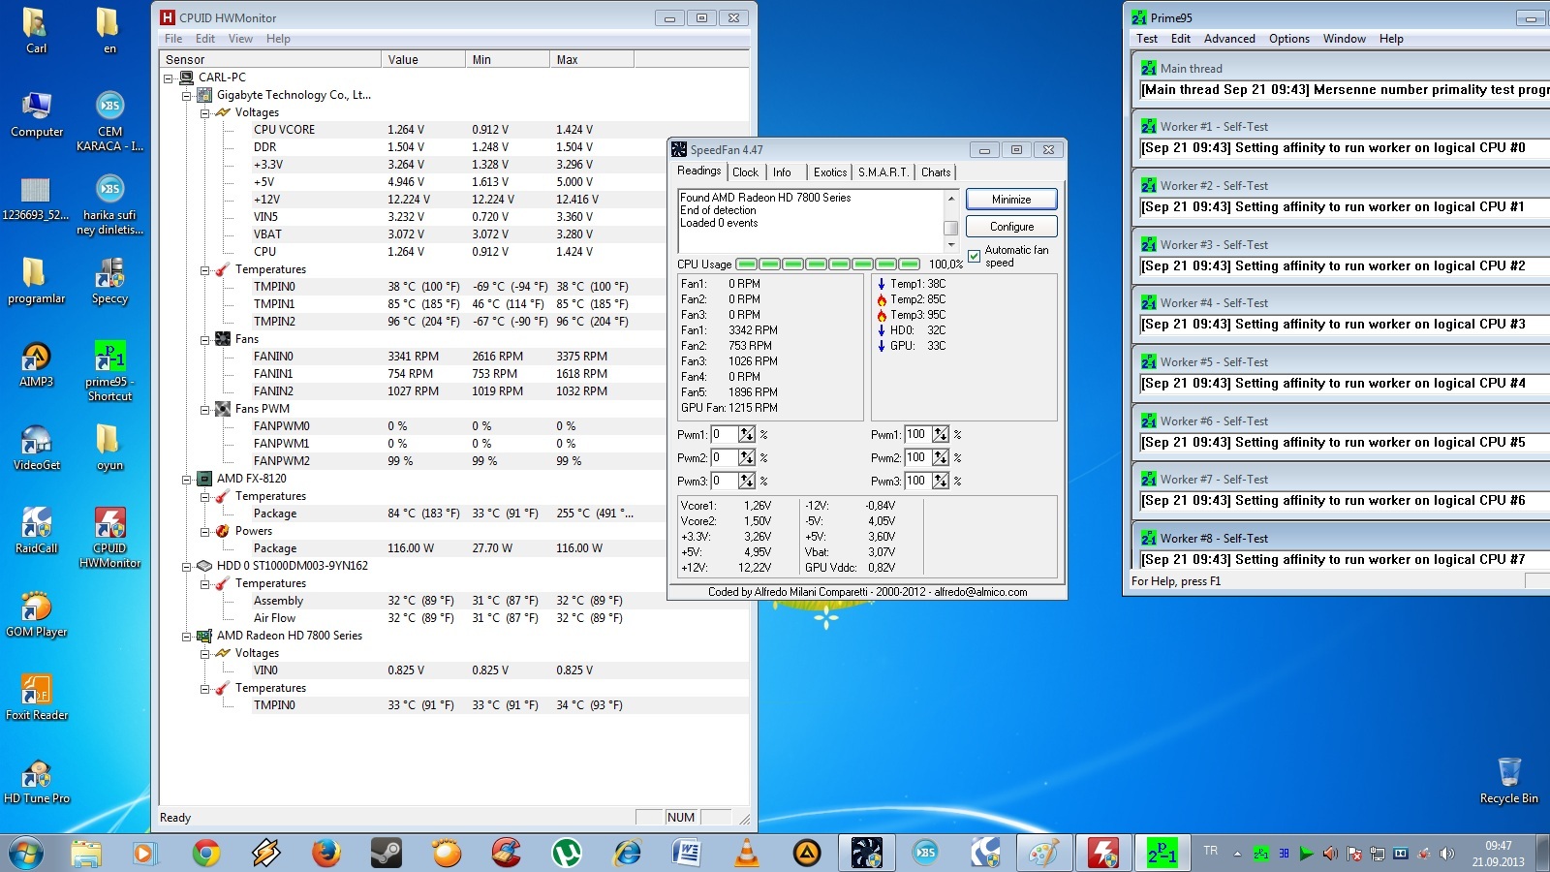Open the Foxit Reader desktop icon

(x=36, y=699)
